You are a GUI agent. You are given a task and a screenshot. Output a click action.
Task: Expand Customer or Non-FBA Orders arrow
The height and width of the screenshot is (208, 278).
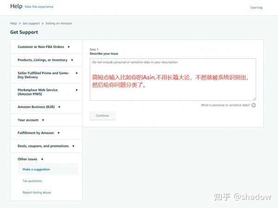69,47
